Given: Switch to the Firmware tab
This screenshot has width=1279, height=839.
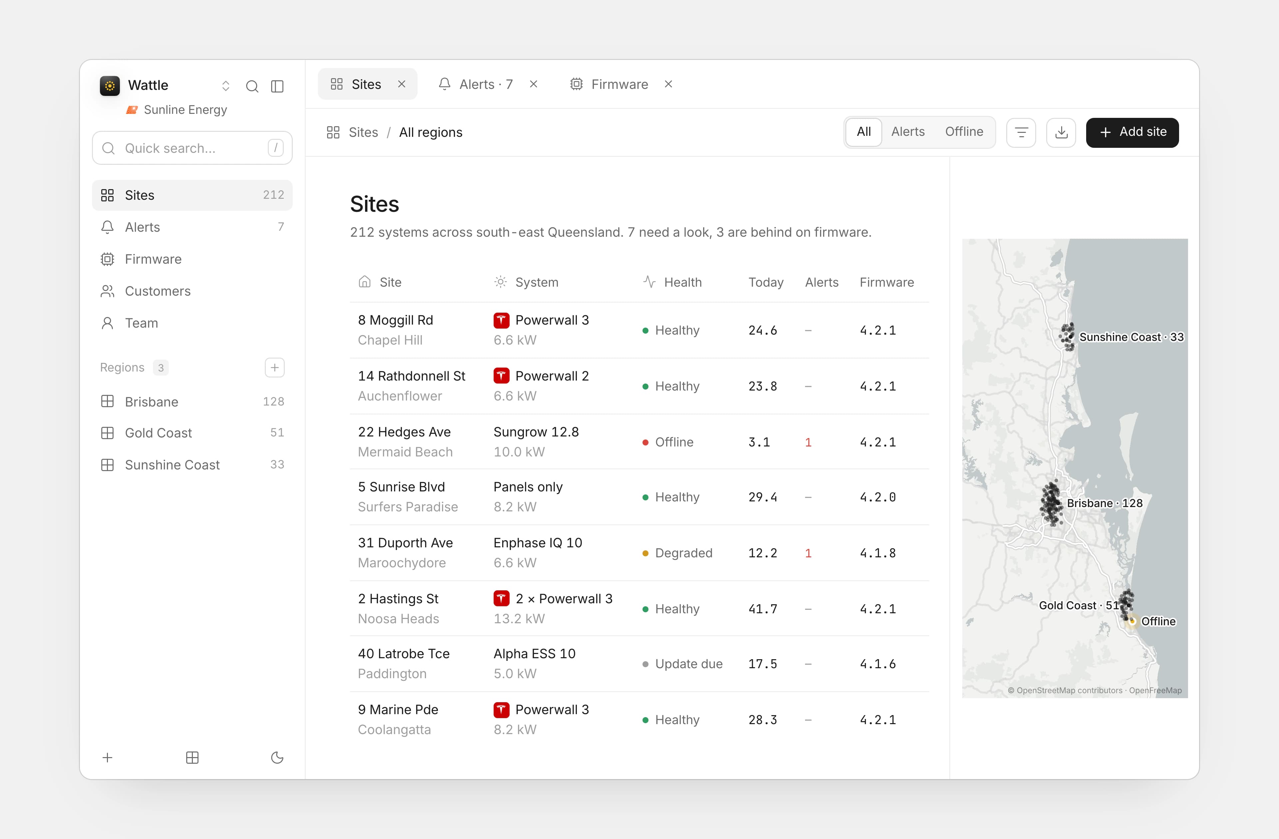Looking at the screenshot, I should click(620, 84).
